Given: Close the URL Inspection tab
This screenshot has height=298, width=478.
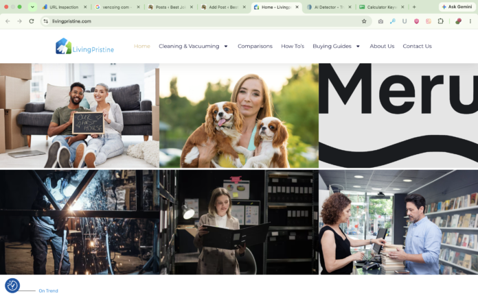Looking at the screenshot, I should click(x=85, y=7).
